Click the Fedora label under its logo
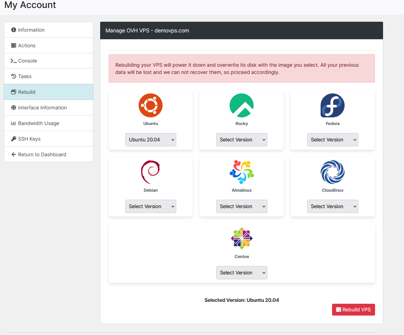The width and height of the screenshot is (404, 335). click(332, 123)
